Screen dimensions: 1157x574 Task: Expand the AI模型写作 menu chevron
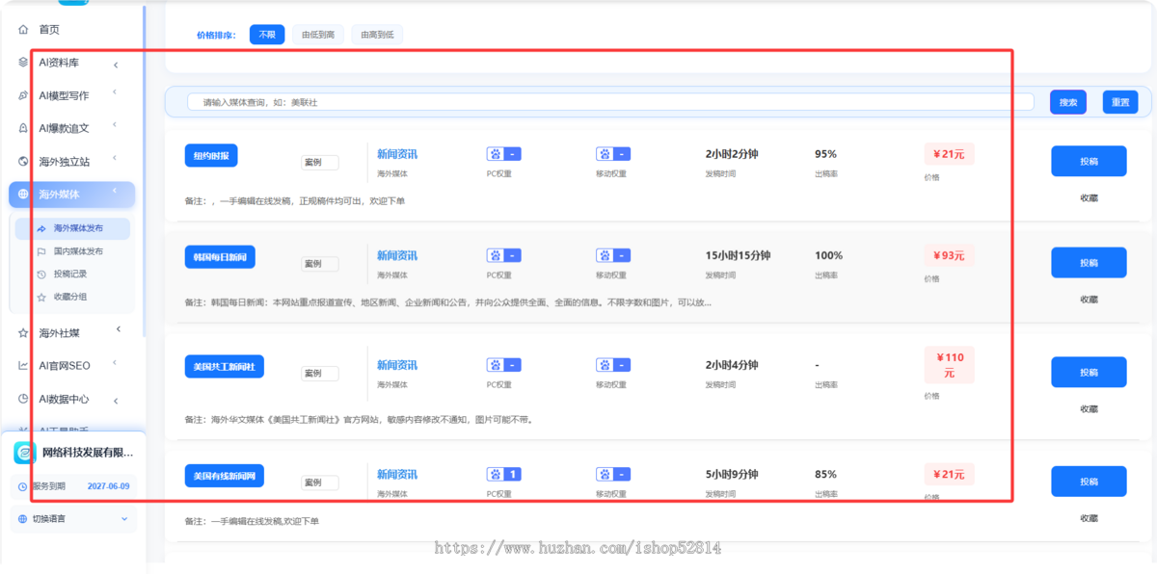pos(115,92)
